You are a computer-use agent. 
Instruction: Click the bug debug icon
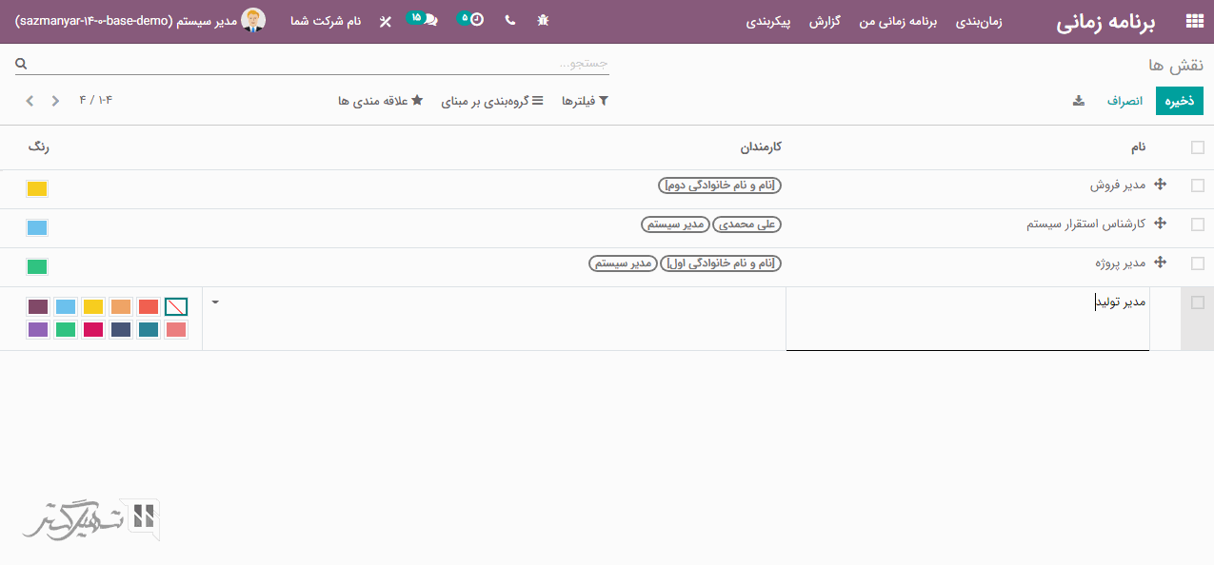[x=543, y=20]
